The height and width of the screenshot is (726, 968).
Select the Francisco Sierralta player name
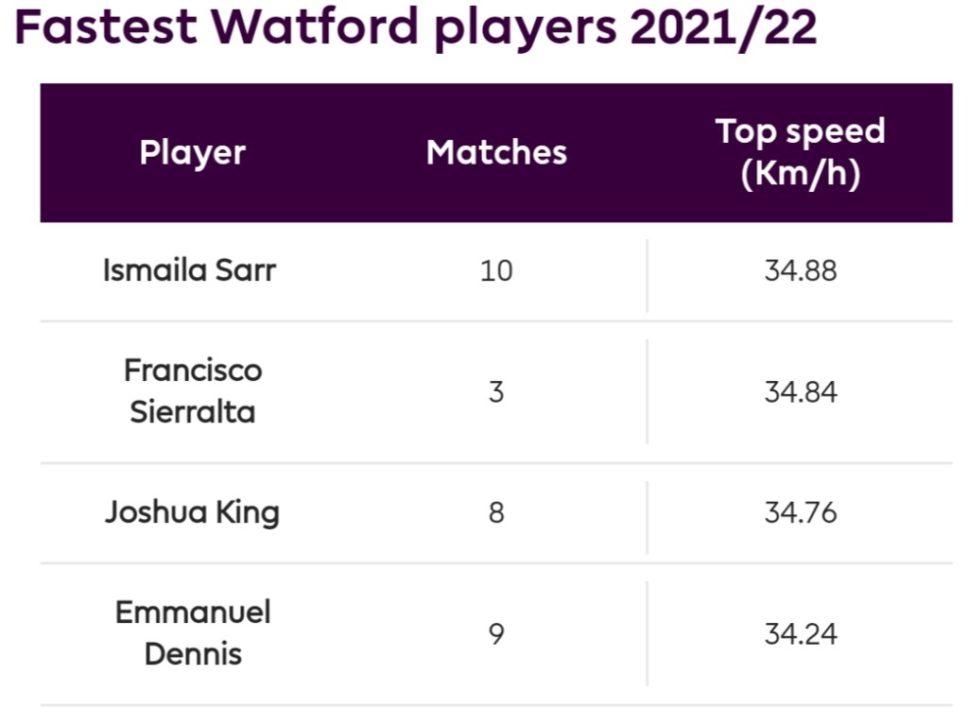[193, 390]
